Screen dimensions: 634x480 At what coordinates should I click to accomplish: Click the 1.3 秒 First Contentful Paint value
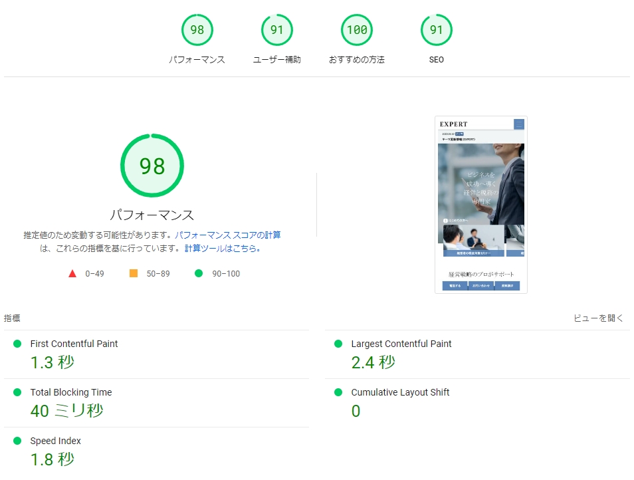[x=53, y=362]
